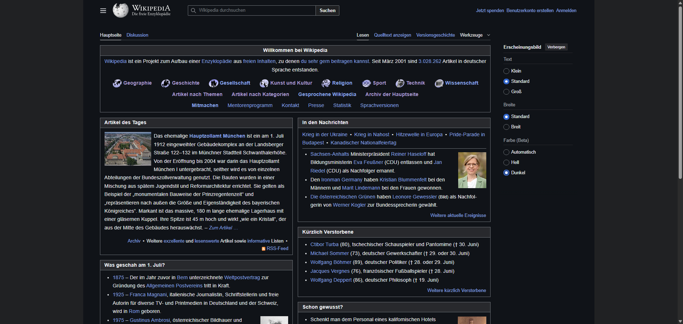Open the 1875 year link
Image resolution: width=683 pixels, height=324 pixels.
(x=118, y=277)
